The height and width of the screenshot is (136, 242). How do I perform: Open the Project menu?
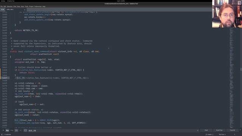point(31,6)
